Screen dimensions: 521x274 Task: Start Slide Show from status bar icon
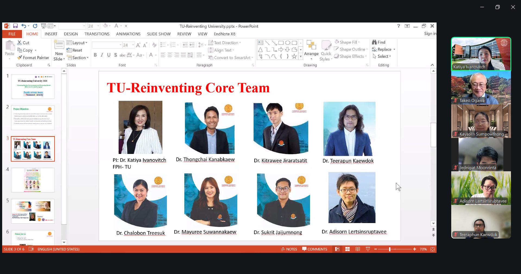(368, 249)
